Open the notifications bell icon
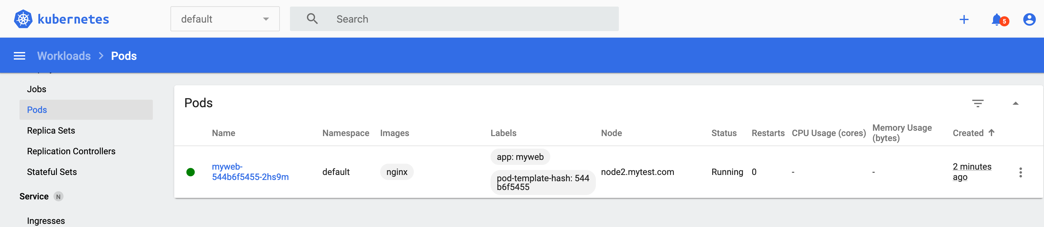1044x227 pixels. (x=997, y=19)
